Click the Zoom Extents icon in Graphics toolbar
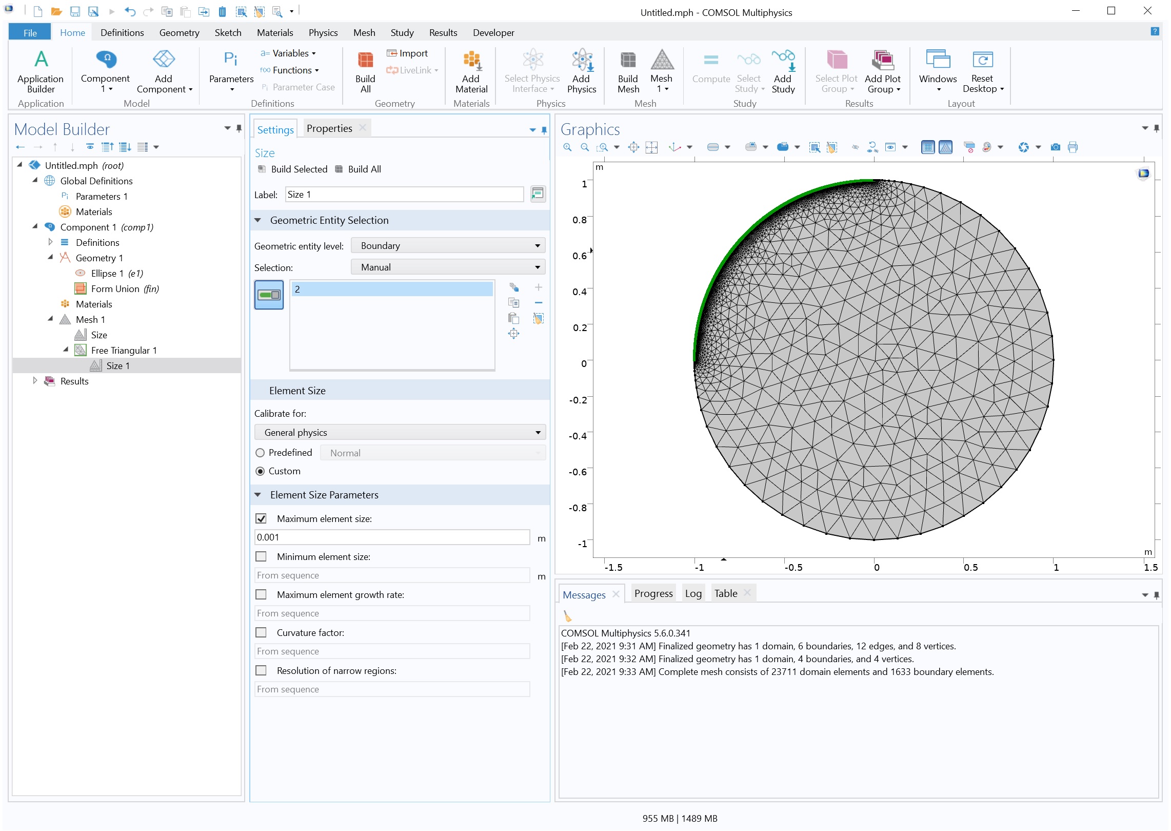1171x831 pixels. point(633,147)
